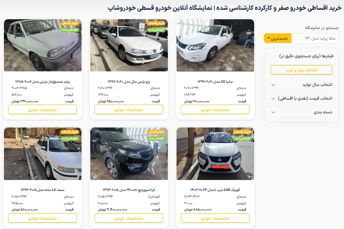This screenshot has height=229, width=344.
Task: Open specs of Pride 2006 listing
Action: coord(43,109)
